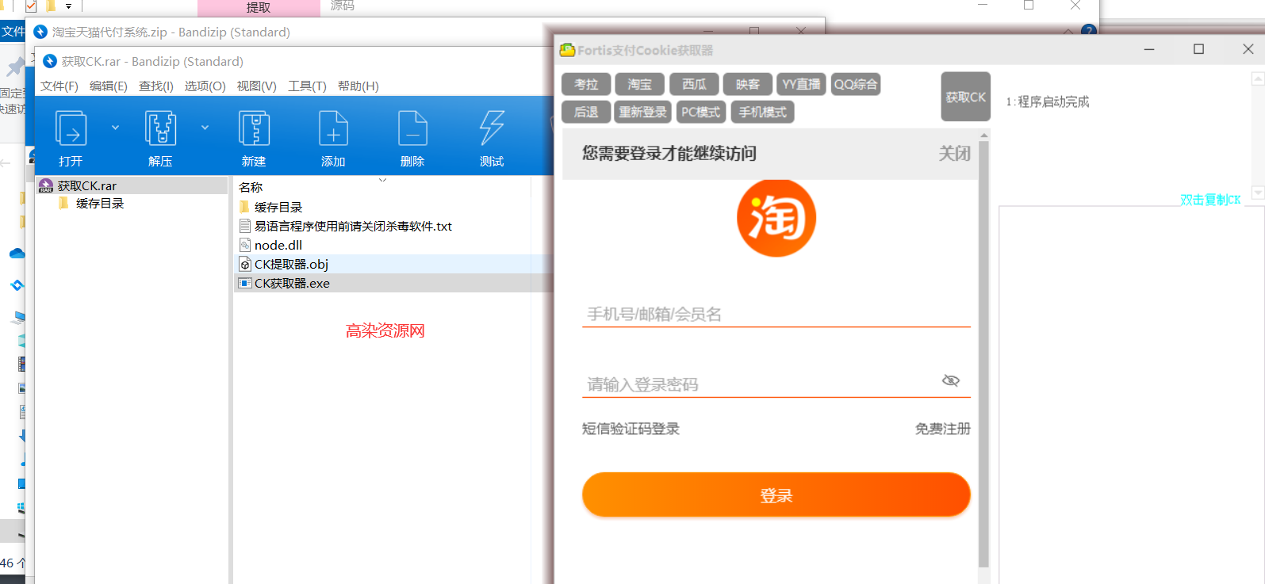
Task: Expand the Extract (解压) dropdown arrow
Action: (x=205, y=128)
